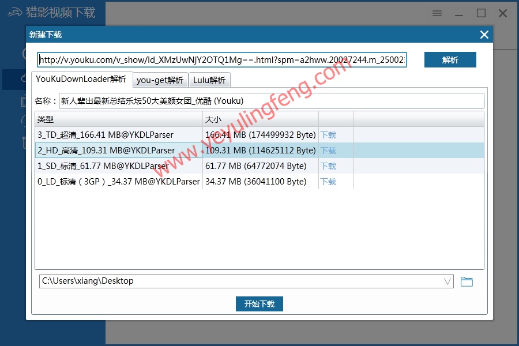The width and height of the screenshot is (519, 346).
Task: Click size cell 61.77 MB (64772074 Byte)
Action: click(261, 166)
